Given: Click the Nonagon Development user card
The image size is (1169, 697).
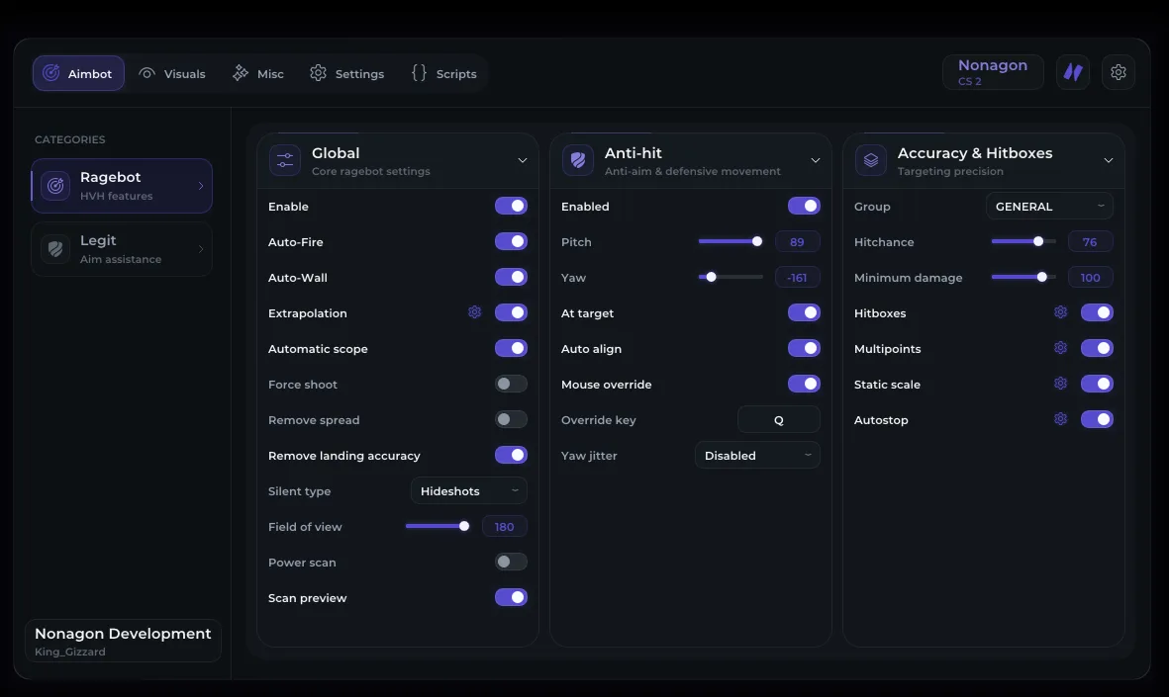Looking at the screenshot, I should (x=123, y=641).
